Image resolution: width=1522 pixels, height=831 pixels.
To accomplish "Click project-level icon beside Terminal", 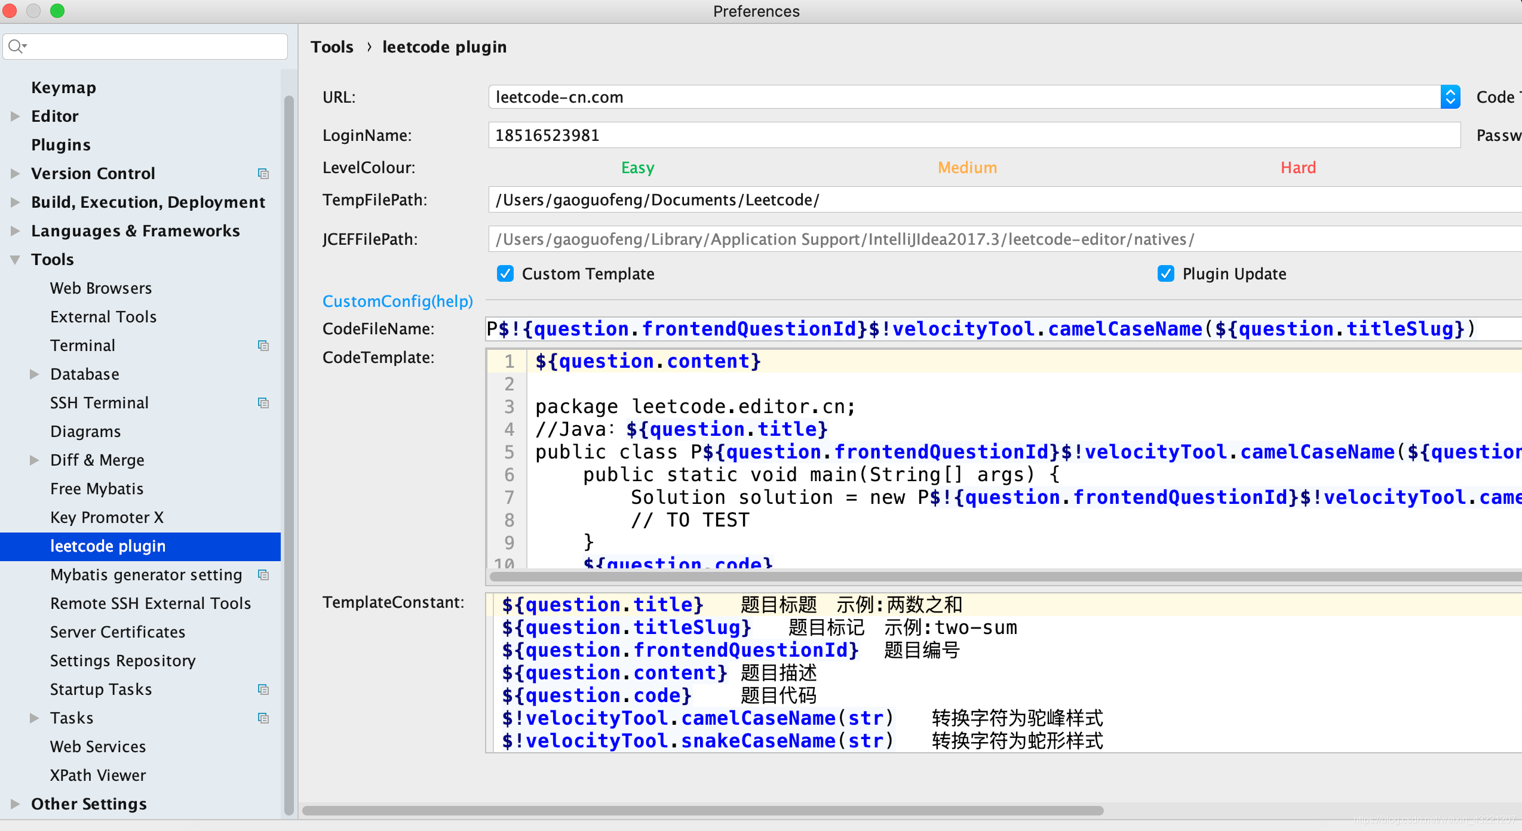I will tap(263, 346).
